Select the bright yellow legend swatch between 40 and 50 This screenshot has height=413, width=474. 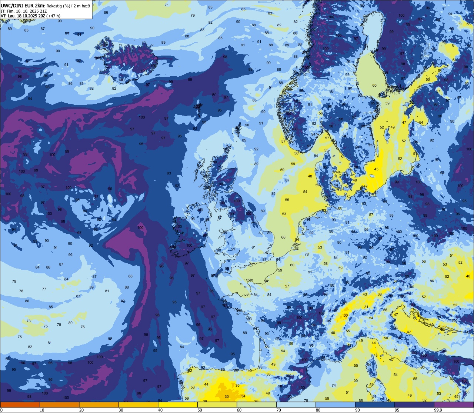click(177, 404)
